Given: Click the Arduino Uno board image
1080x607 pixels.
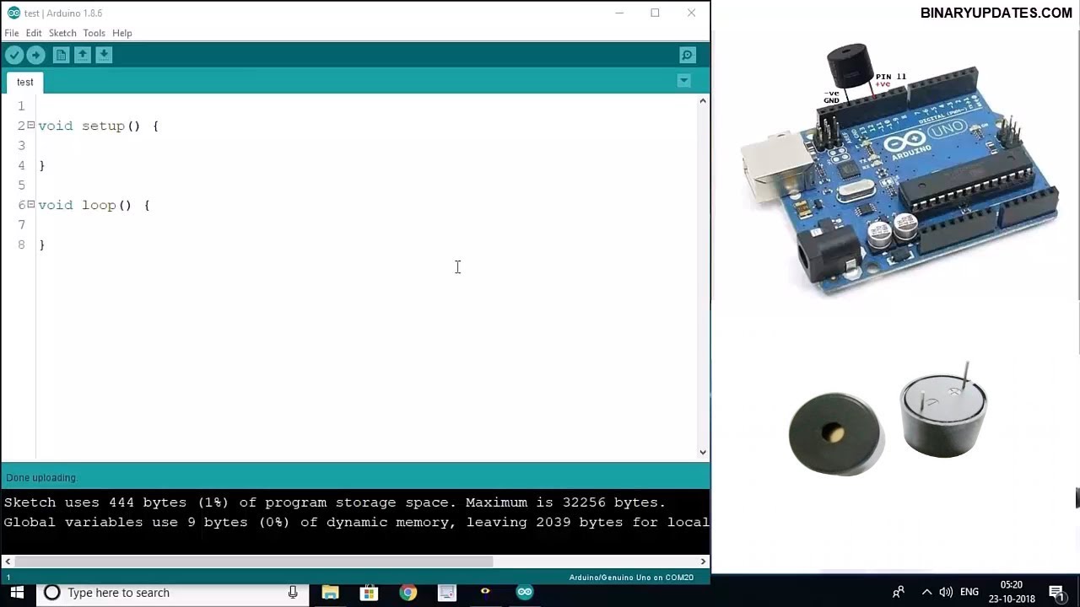Looking at the screenshot, I should point(901,169).
